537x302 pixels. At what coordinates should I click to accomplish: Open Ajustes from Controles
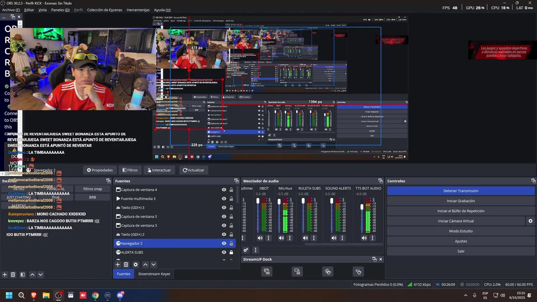461,241
